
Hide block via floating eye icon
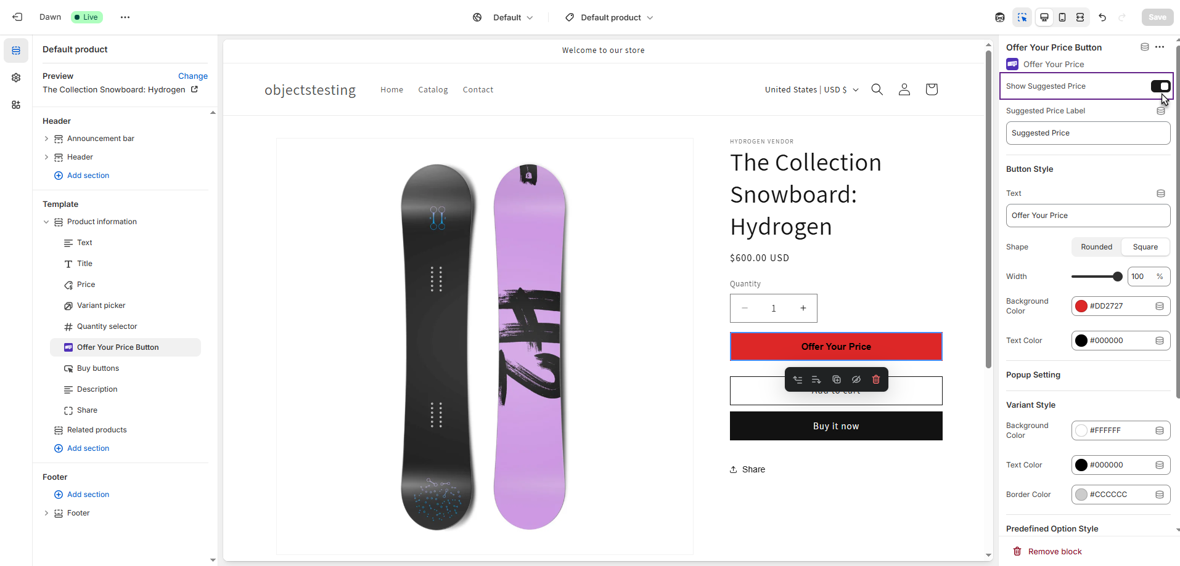tap(856, 379)
